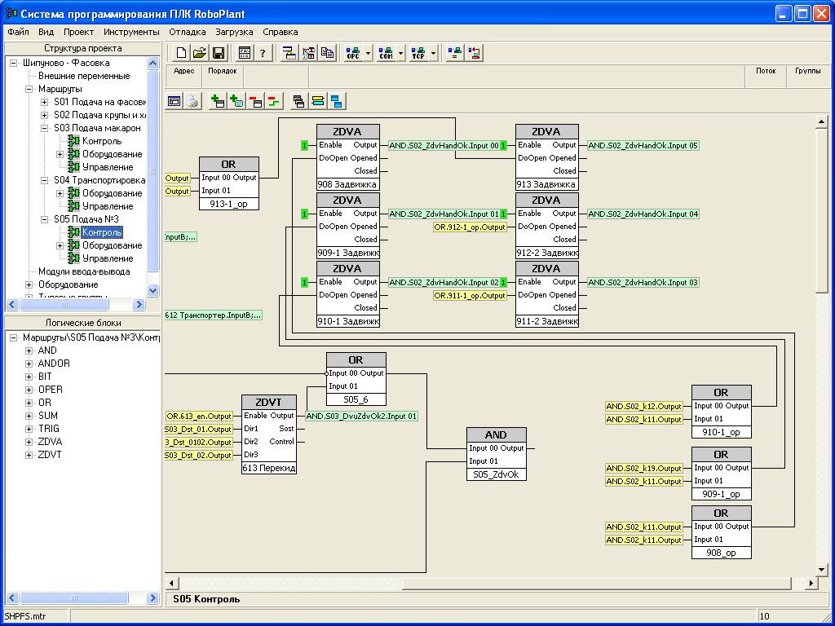Click the diagram vertical scrollbar down arrow
Screen dimensions: 835x626
tap(822, 569)
